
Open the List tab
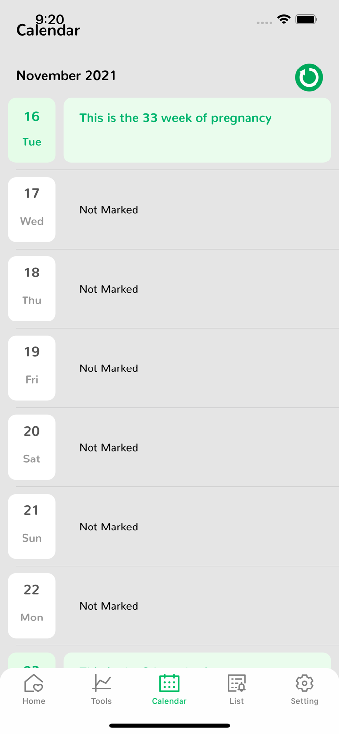(237, 689)
